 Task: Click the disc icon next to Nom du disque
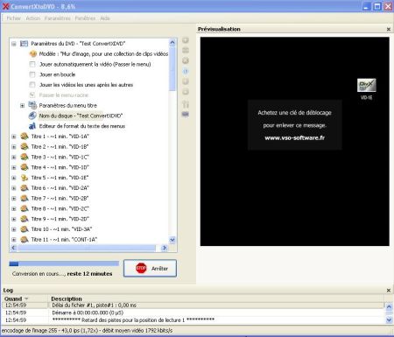coord(32,116)
